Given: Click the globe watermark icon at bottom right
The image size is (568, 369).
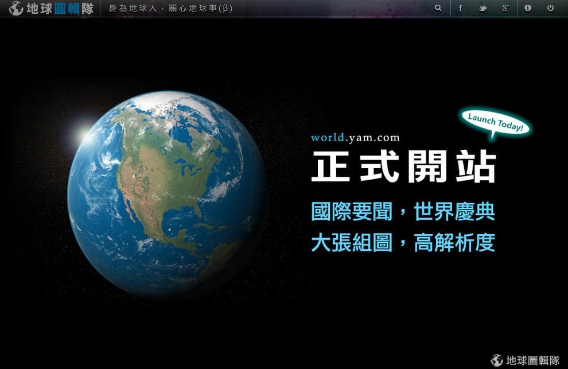Looking at the screenshot, I should coord(497,360).
